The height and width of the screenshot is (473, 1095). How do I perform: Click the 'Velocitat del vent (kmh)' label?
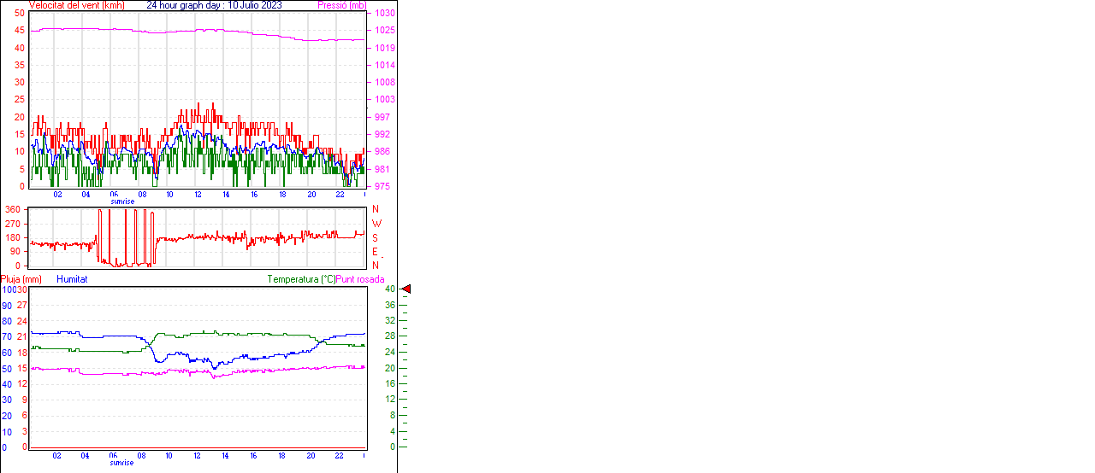(x=76, y=5)
